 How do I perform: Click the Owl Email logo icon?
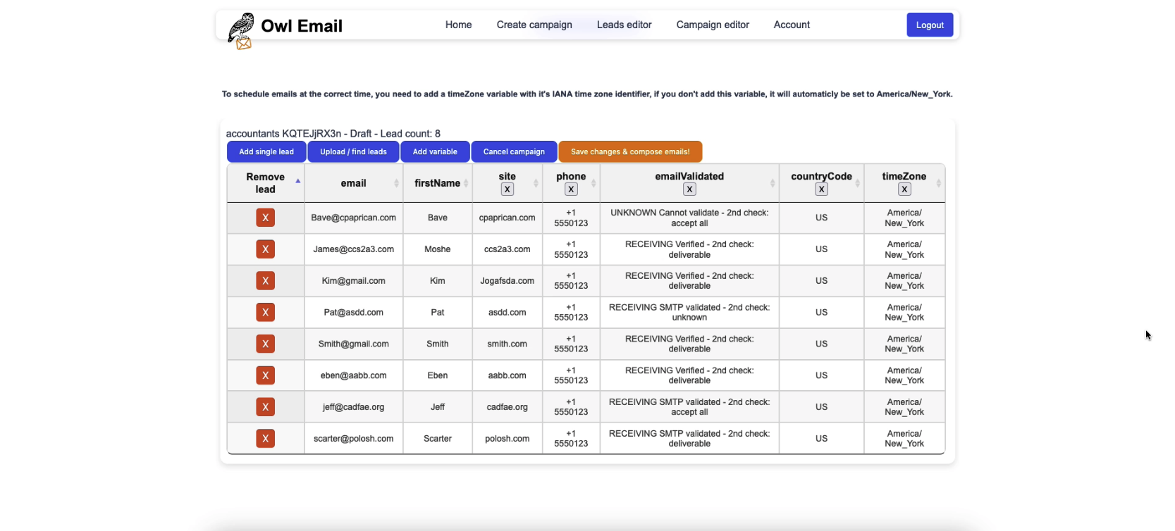point(241,30)
